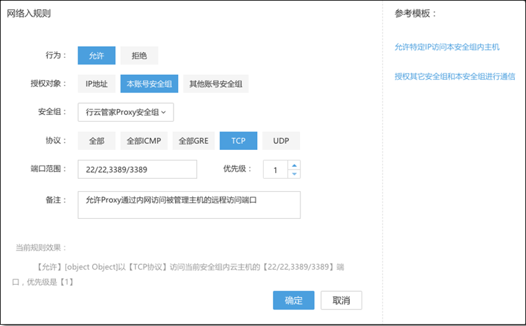Select the 全部 protocol option
526x326 pixels.
pyautogui.click(x=97, y=141)
